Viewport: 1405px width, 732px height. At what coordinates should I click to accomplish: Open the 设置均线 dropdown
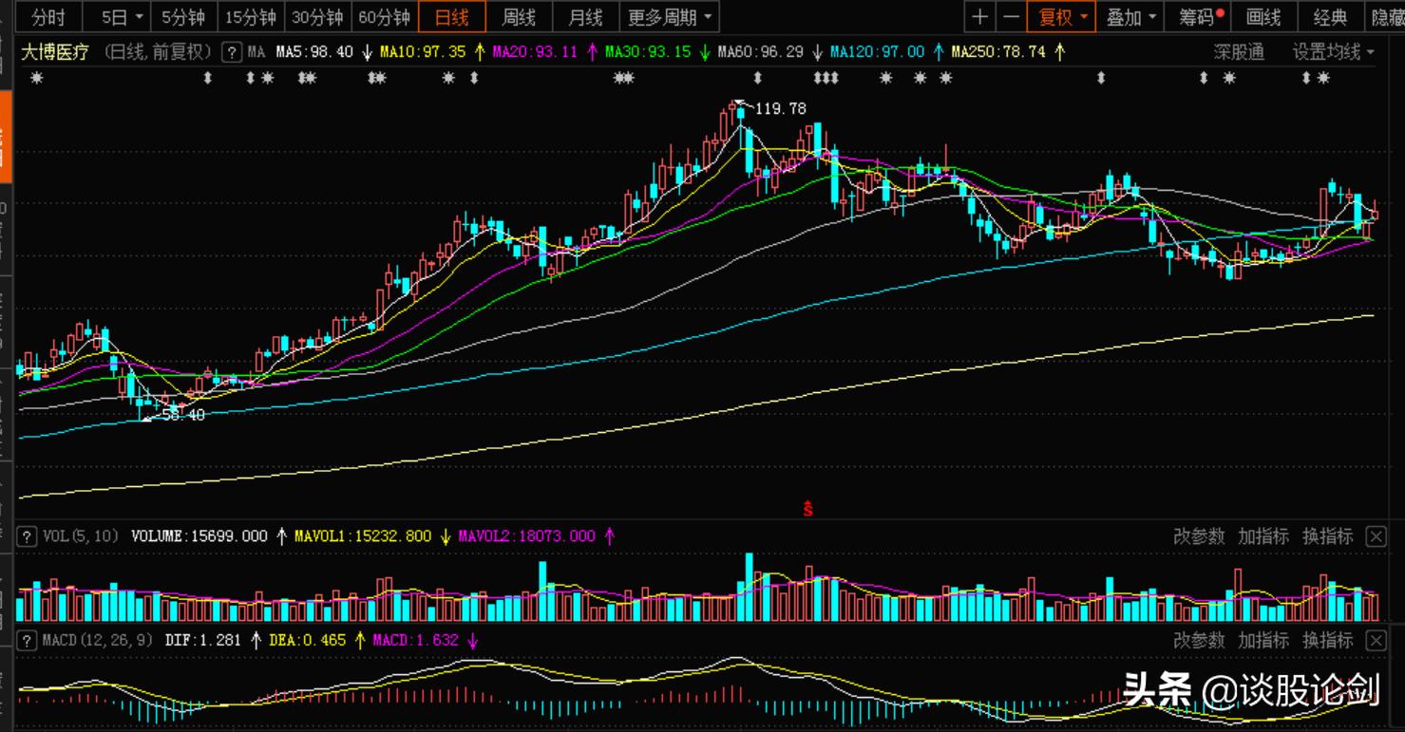tap(1334, 52)
